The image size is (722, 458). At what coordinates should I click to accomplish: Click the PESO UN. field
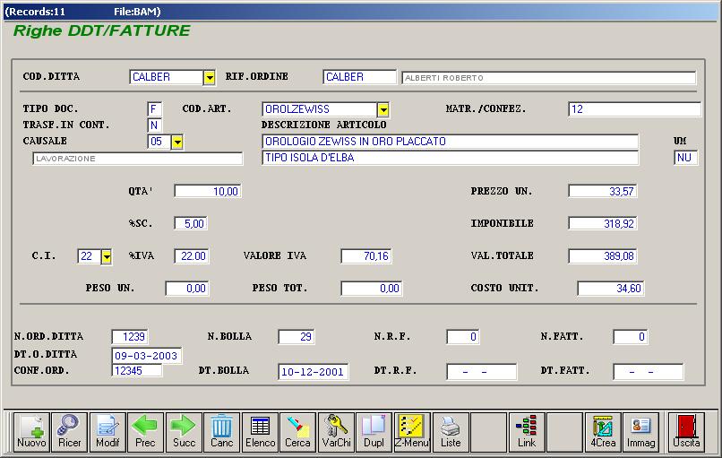pyautogui.click(x=187, y=289)
